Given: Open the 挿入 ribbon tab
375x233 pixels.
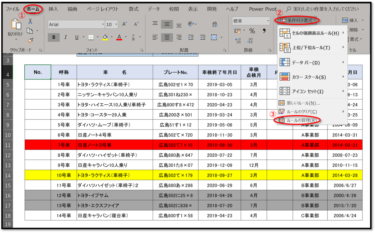Looking at the screenshot, I should [53, 9].
